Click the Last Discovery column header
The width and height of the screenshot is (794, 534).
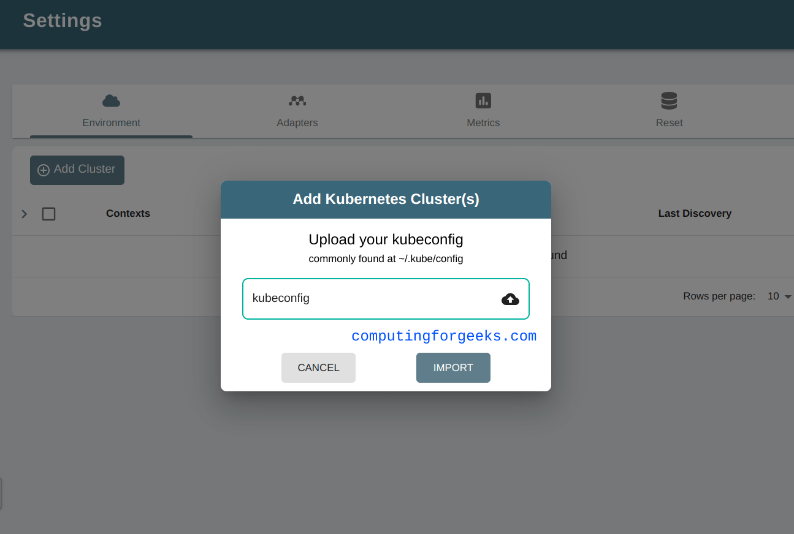click(x=695, y=213)
